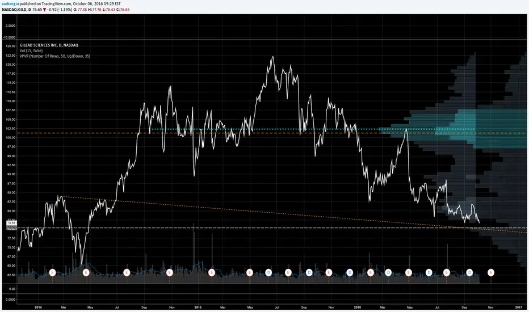Select the Vol (15, false) indicator legend

tap(31, 50)
